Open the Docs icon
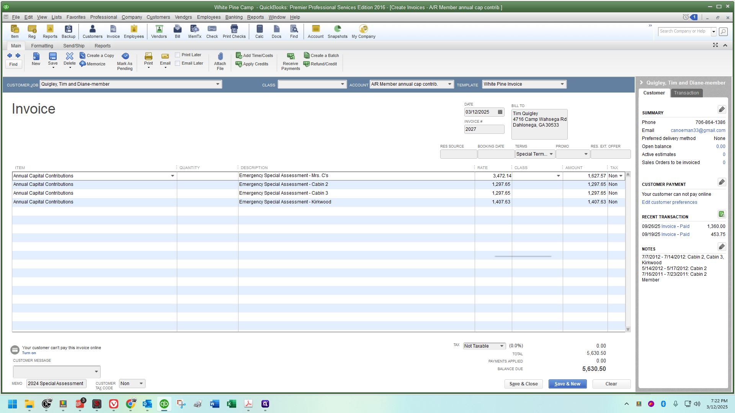The image size is (735, 413). 276,31
